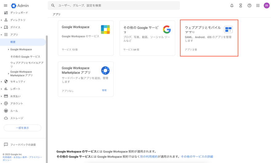This screenshot has height=163, width=271.
Task: Open Google Workspace sidebar submenu item
Action: coord(21,49)
